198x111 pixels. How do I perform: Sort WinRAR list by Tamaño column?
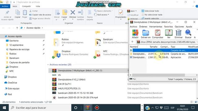point(153,47)
